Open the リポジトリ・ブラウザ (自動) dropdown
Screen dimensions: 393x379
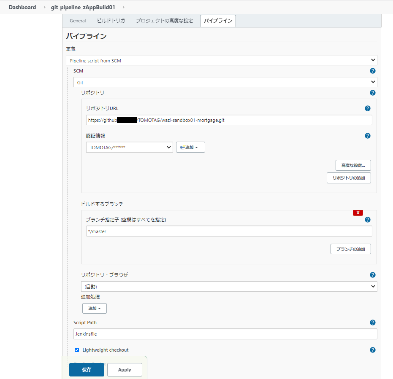point(229,286)
